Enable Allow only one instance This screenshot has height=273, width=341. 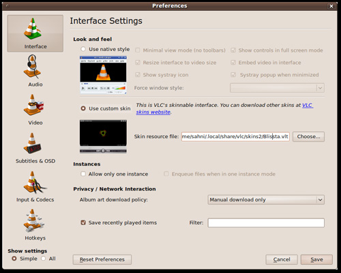(x=83, y=174)
